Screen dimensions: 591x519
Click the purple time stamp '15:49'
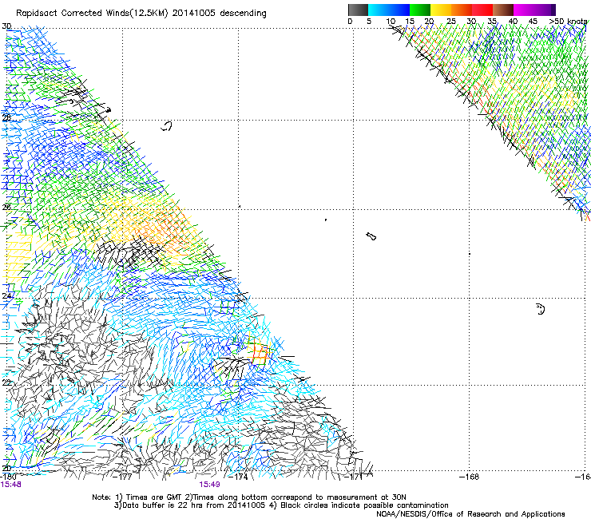pos(209,485)
